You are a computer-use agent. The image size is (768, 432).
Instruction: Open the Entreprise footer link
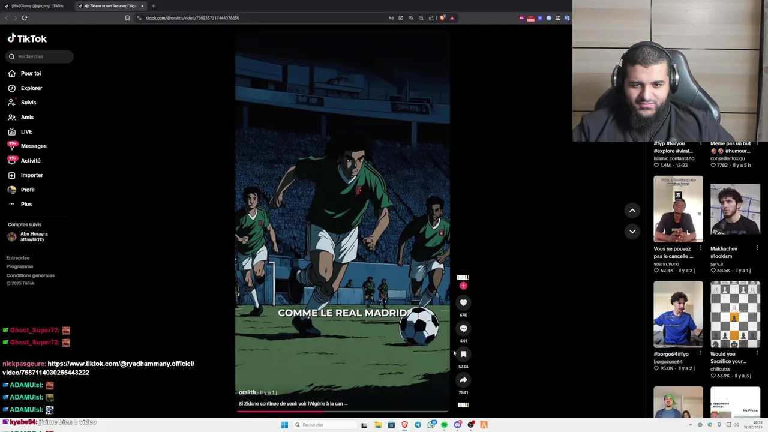pyautogui.click(x=18, y=258)
